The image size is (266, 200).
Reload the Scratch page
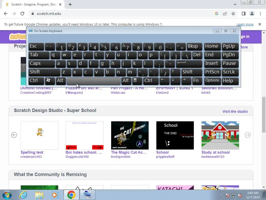[22, 14]
